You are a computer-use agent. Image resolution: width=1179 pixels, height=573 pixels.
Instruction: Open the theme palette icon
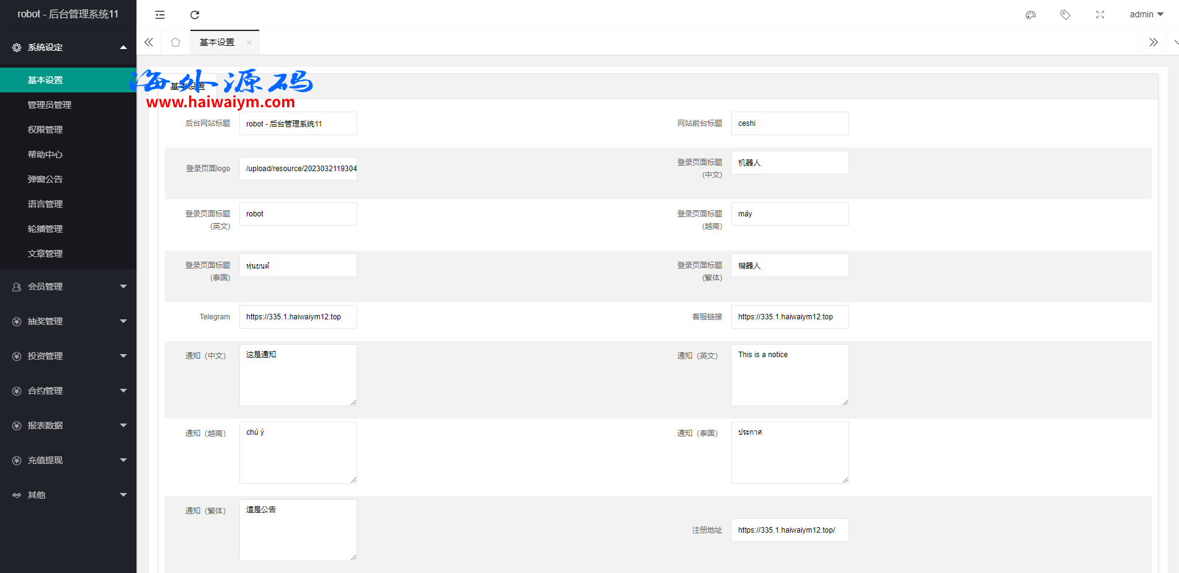tap(1030, 15)
